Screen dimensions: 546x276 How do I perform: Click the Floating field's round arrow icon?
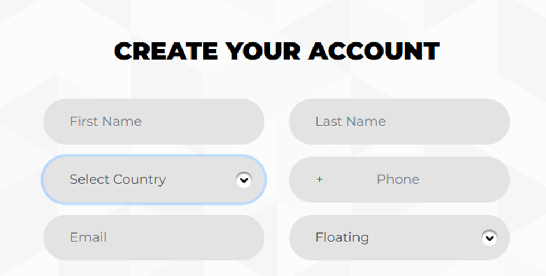coord(489,238)
